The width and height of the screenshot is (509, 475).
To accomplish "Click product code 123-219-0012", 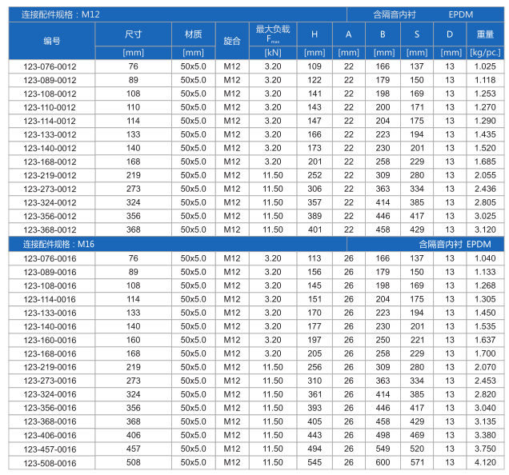I will (x=50, y=176).
